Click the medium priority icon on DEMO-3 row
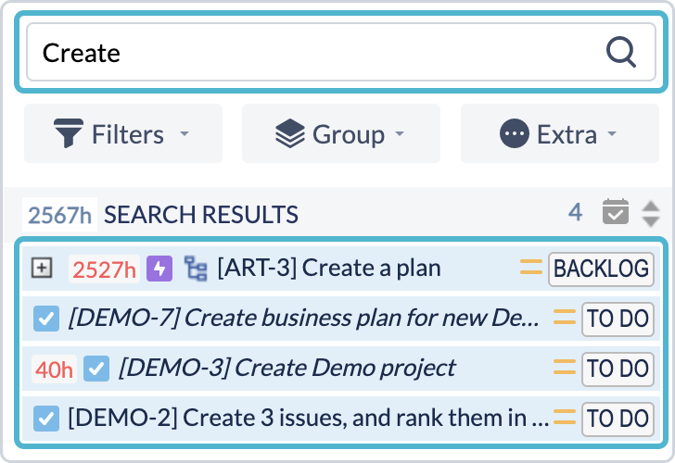This screenshot has width=675, height=463. [565, 369]
